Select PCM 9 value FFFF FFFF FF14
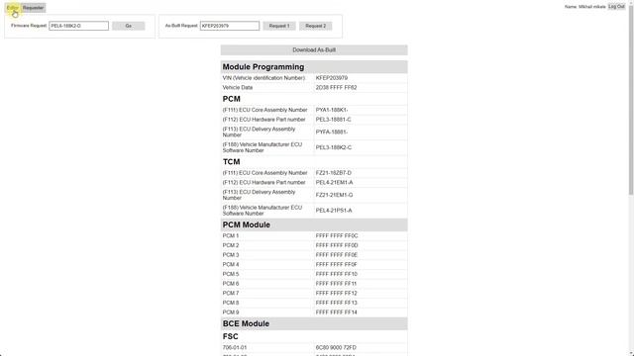634x356 pixels. [337, 312]
